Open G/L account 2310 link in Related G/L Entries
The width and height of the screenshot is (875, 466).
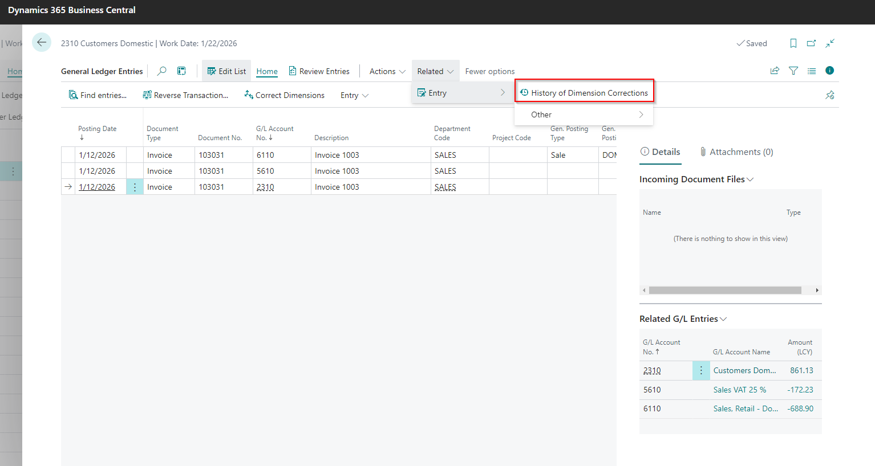(652, 370)
